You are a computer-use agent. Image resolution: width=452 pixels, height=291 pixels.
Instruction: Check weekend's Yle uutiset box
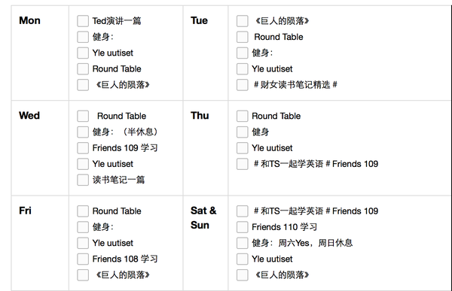coord(242,259)
